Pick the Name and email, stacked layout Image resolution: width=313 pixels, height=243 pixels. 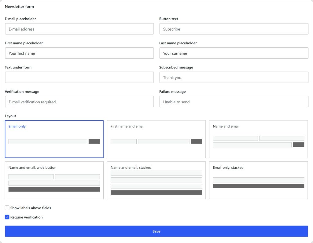click(156, 180)
